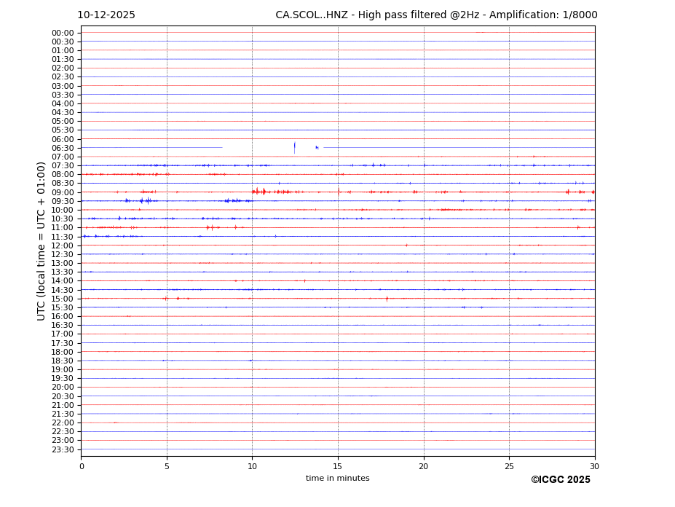Select the CA.SCOL..HNZ chart title
Image resolution: width=675 pixels, height=507 pixels.
[436, 15]
